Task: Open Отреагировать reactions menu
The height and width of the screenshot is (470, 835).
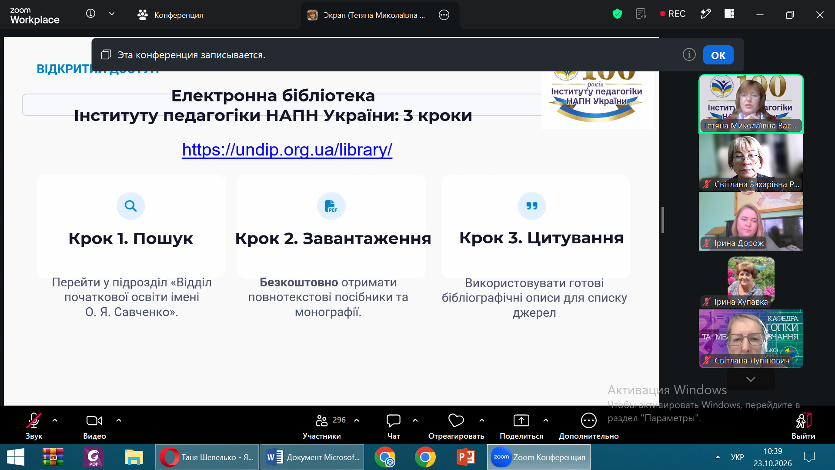Action: pos(456,426)
